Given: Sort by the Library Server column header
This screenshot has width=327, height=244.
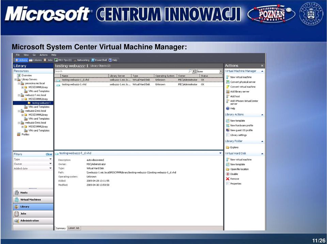Looking at the screenshot, I should 120,76.
